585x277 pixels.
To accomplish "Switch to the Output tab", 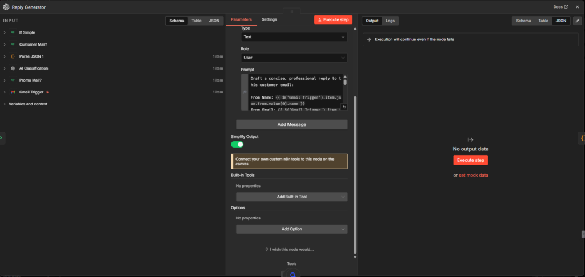I will pyautogui.click(x=372, y=21).
